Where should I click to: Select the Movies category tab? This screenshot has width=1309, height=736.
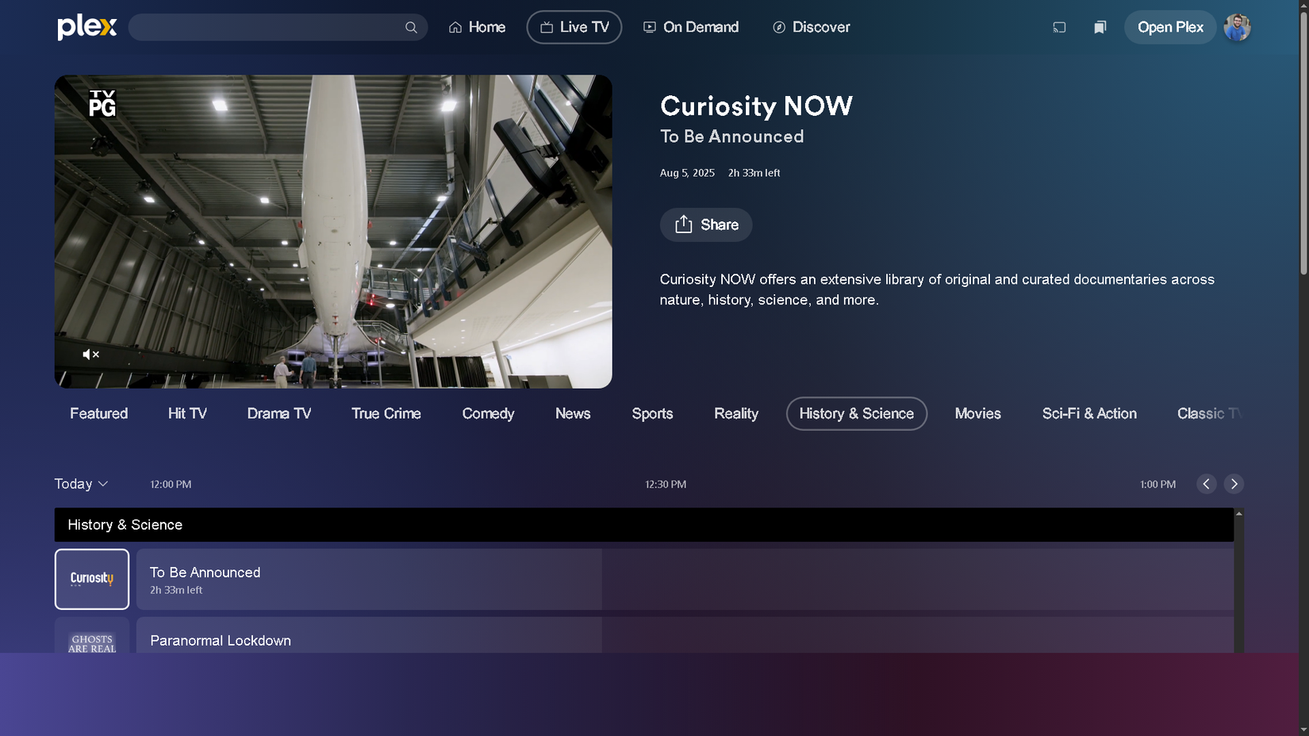pos(977,413)
